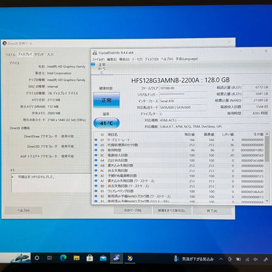Viewport: 272px width, 272px height.
Task: Click the DirectX diagnostic tool title icon
Action: click(5, 43)
